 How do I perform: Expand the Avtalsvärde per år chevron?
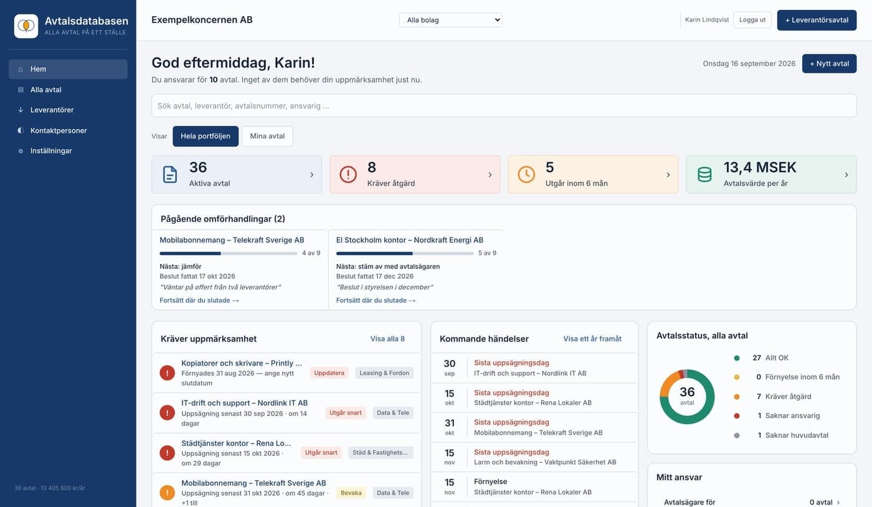click(846, 175)
